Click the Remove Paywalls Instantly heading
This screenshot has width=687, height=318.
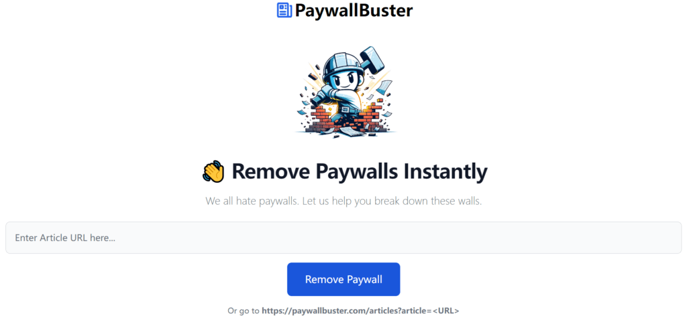pyautogui.click(x=360, y=171)
